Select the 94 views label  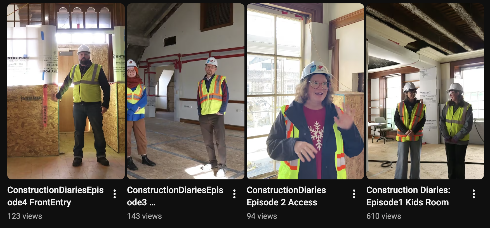(x=262, y=216)
